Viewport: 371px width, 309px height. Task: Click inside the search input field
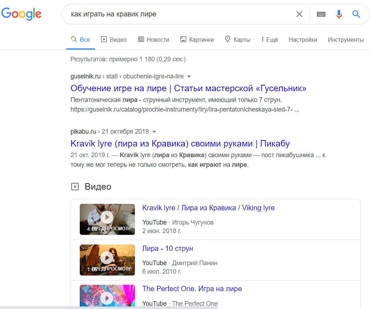click(x=178, y=14)
